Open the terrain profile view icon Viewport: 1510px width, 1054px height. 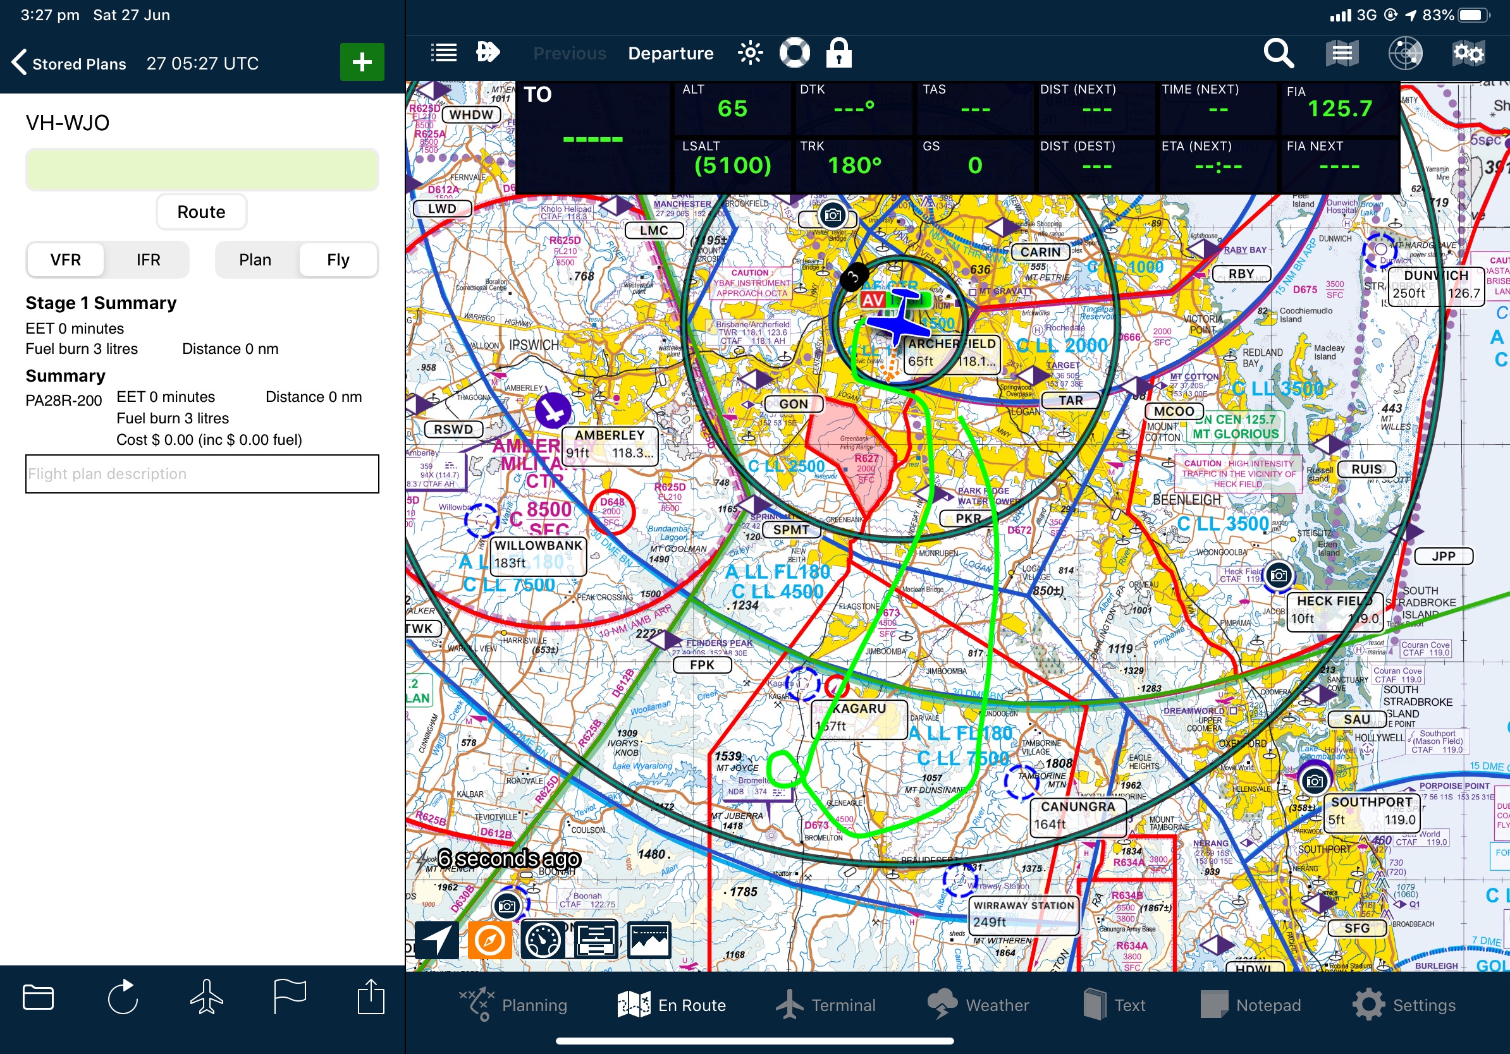coord(649,940)
